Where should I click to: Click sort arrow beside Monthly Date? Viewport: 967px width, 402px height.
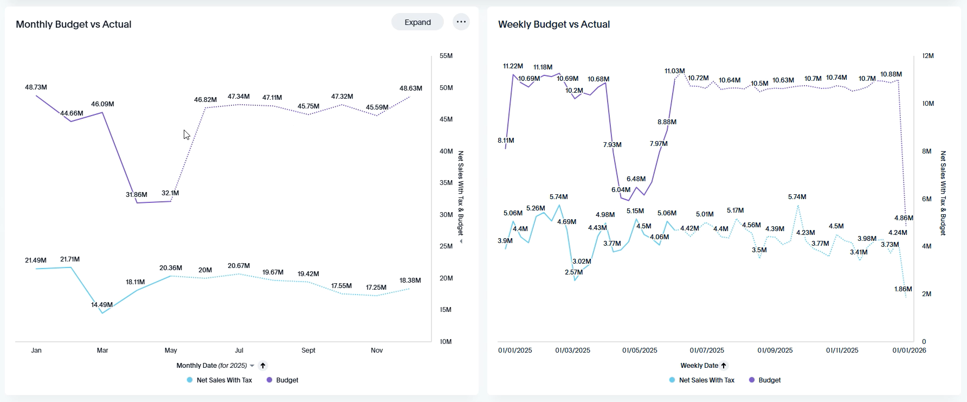[263, 366]
